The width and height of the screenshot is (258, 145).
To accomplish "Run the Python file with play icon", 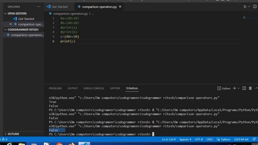I will point(245,7).
